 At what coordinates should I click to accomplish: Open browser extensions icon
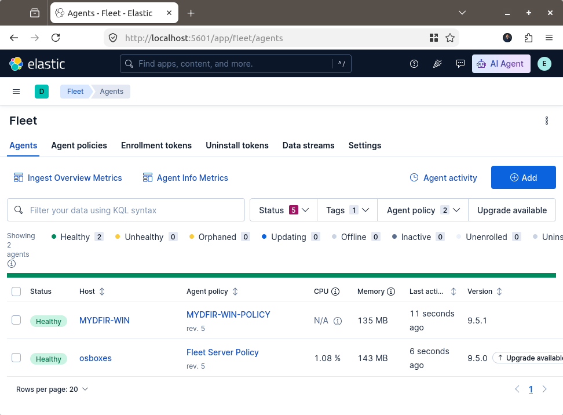(x=528, y=38)
